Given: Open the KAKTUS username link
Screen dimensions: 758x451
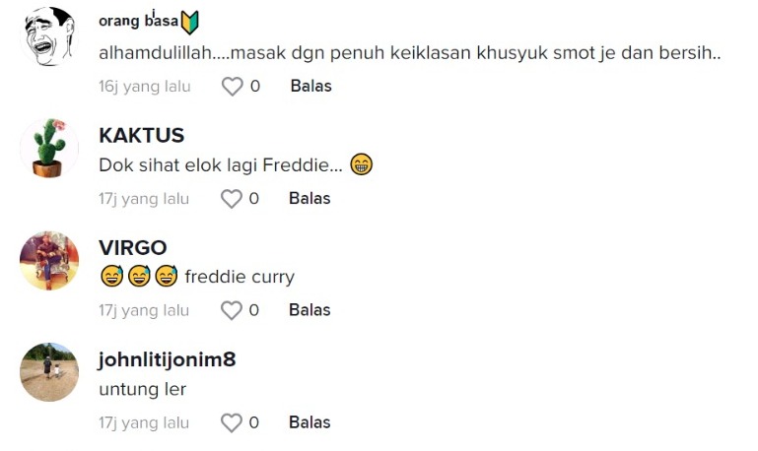Looking at the screenshot, I should click(x=142, y=136).
